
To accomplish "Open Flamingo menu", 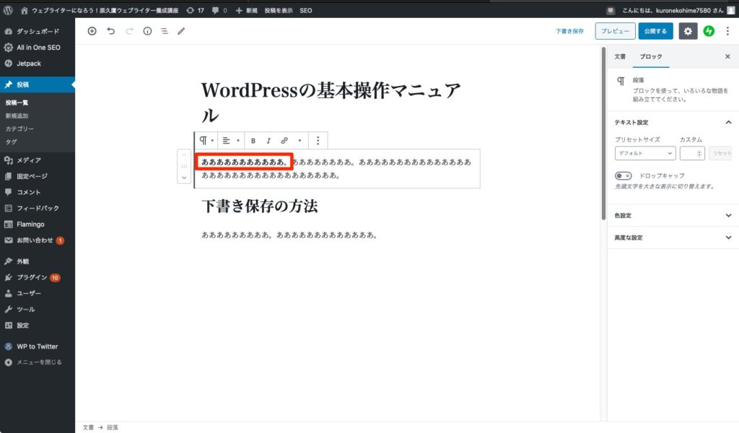I will pyautogui.click(x=38, y=224).
